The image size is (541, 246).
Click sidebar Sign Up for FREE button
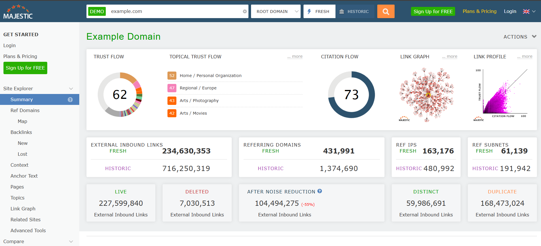point(25,68)
